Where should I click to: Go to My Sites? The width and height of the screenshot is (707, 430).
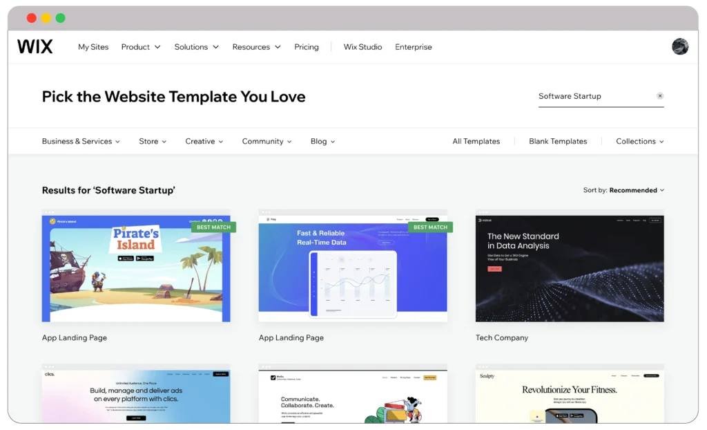[93, 47]
